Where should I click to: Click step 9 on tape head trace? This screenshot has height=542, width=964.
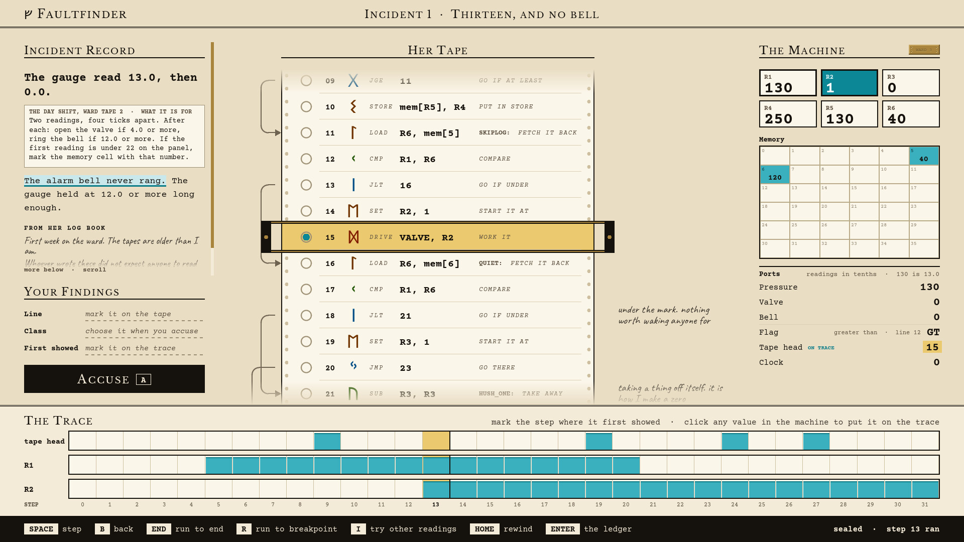(x=327, y=441)
